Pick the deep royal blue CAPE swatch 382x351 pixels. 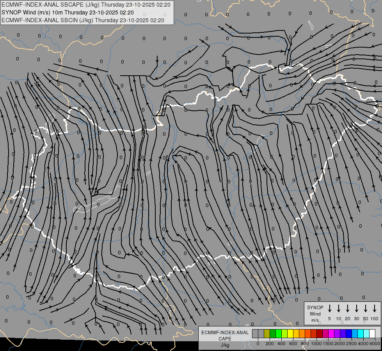(x=349, y=333)
